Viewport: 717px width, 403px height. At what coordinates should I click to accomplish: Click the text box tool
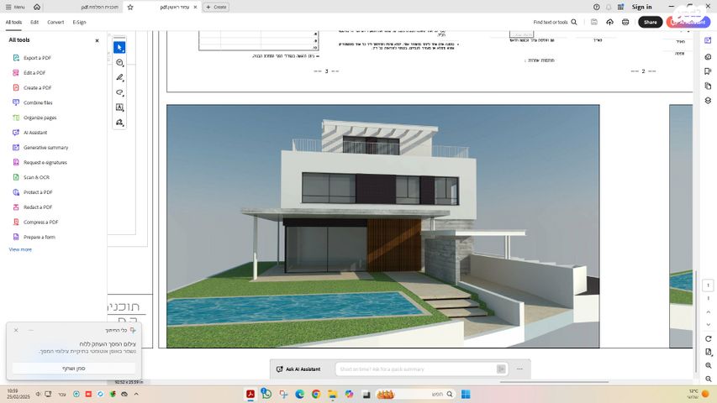119,107
